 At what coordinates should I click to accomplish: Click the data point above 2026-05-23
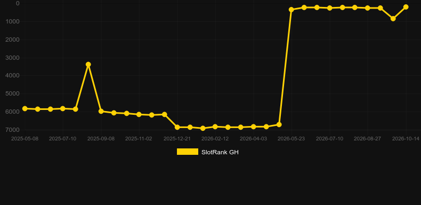292,10
